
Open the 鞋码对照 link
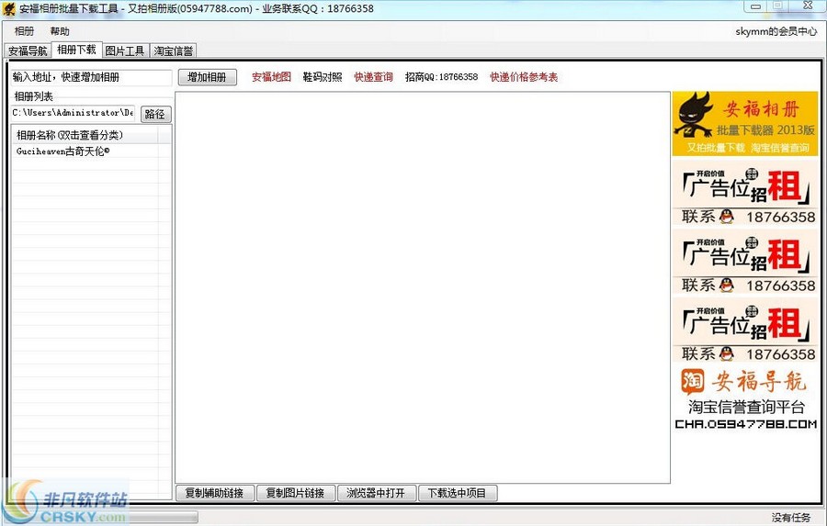click(323, 77)
